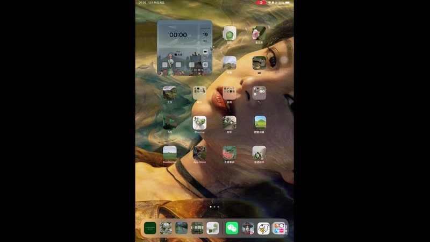
Task: Open the tools folder with wrench label
Action: (x=259, y=92)
